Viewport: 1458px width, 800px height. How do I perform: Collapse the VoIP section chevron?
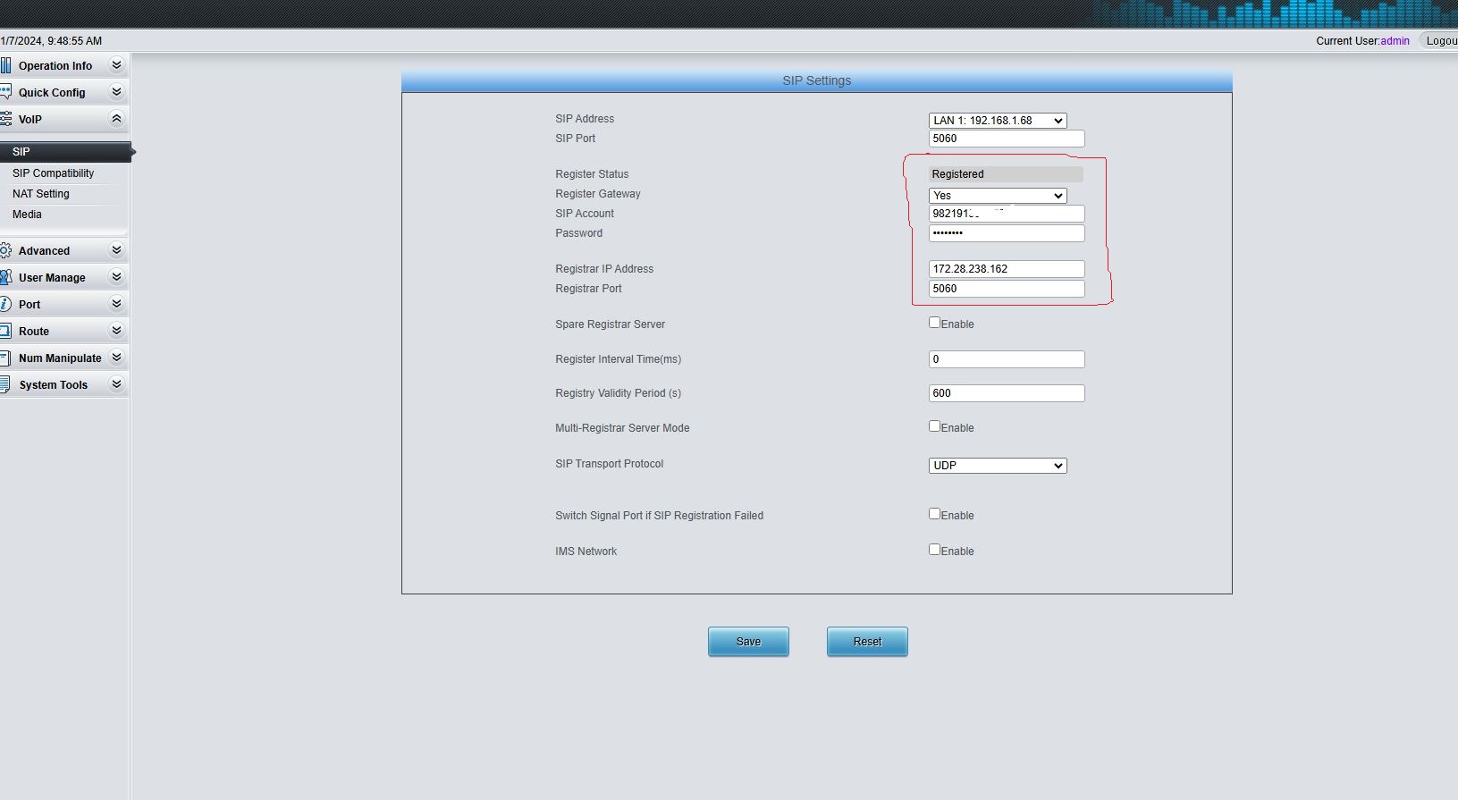[x=116, y=119]
